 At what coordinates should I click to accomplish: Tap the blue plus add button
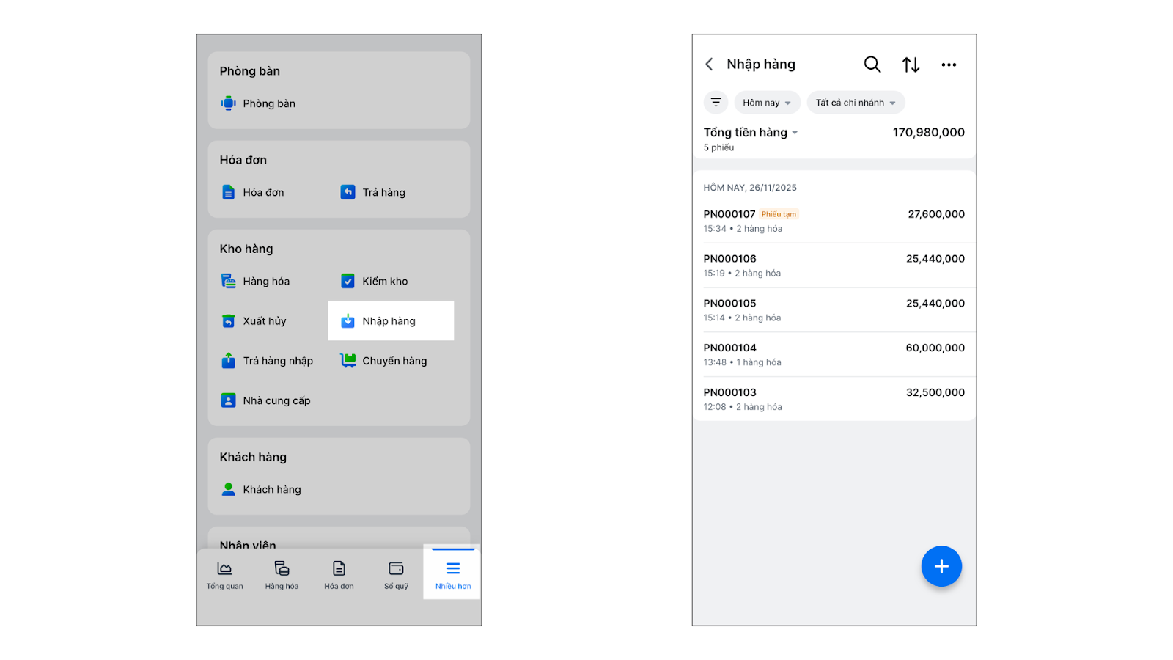pos(941,566)
